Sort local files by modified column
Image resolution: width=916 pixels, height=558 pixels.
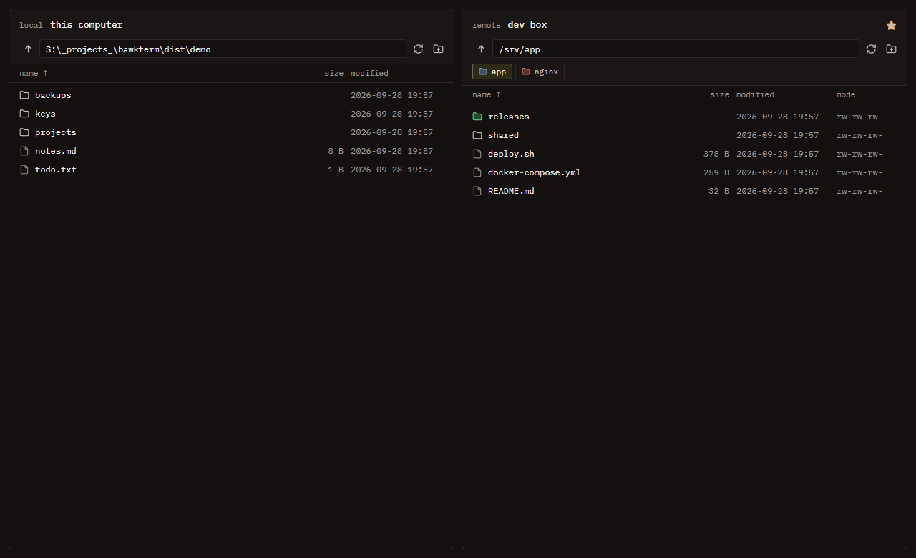(369, 73)
